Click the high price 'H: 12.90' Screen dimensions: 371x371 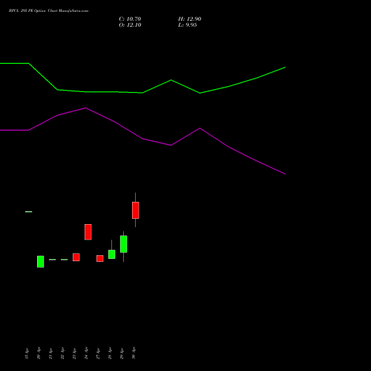tap(190, 19)
